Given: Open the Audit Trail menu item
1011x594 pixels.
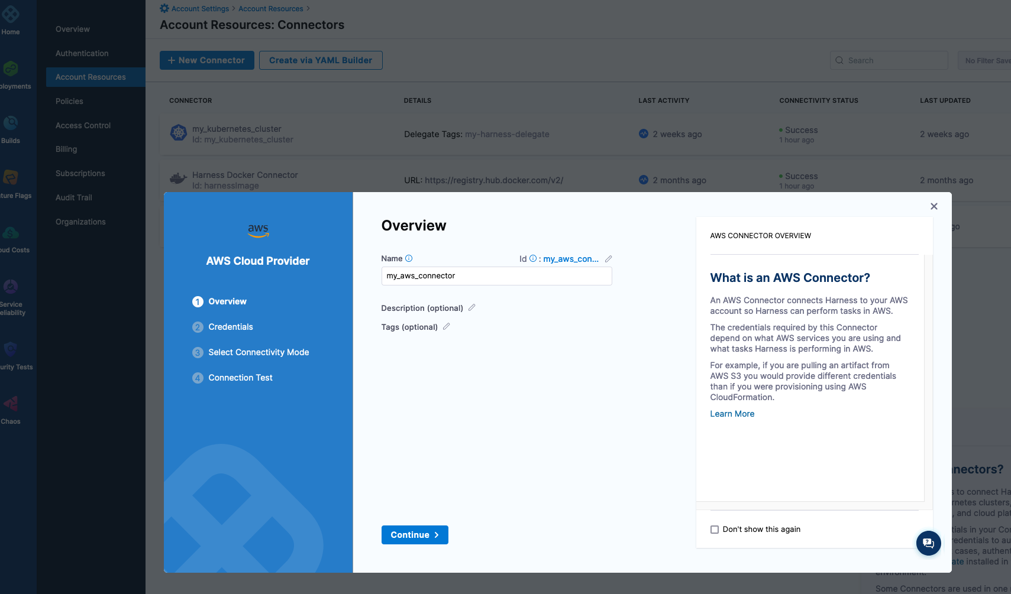Looking at the screenshot, I should 74,197.
